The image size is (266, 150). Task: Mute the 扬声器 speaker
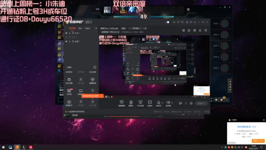tap(168, 103)
